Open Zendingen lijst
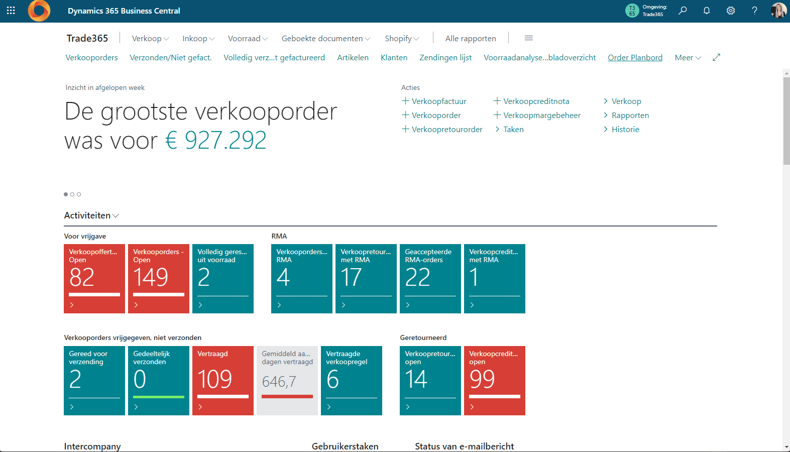This screenshot has width=790, height=452. [445, 57]
